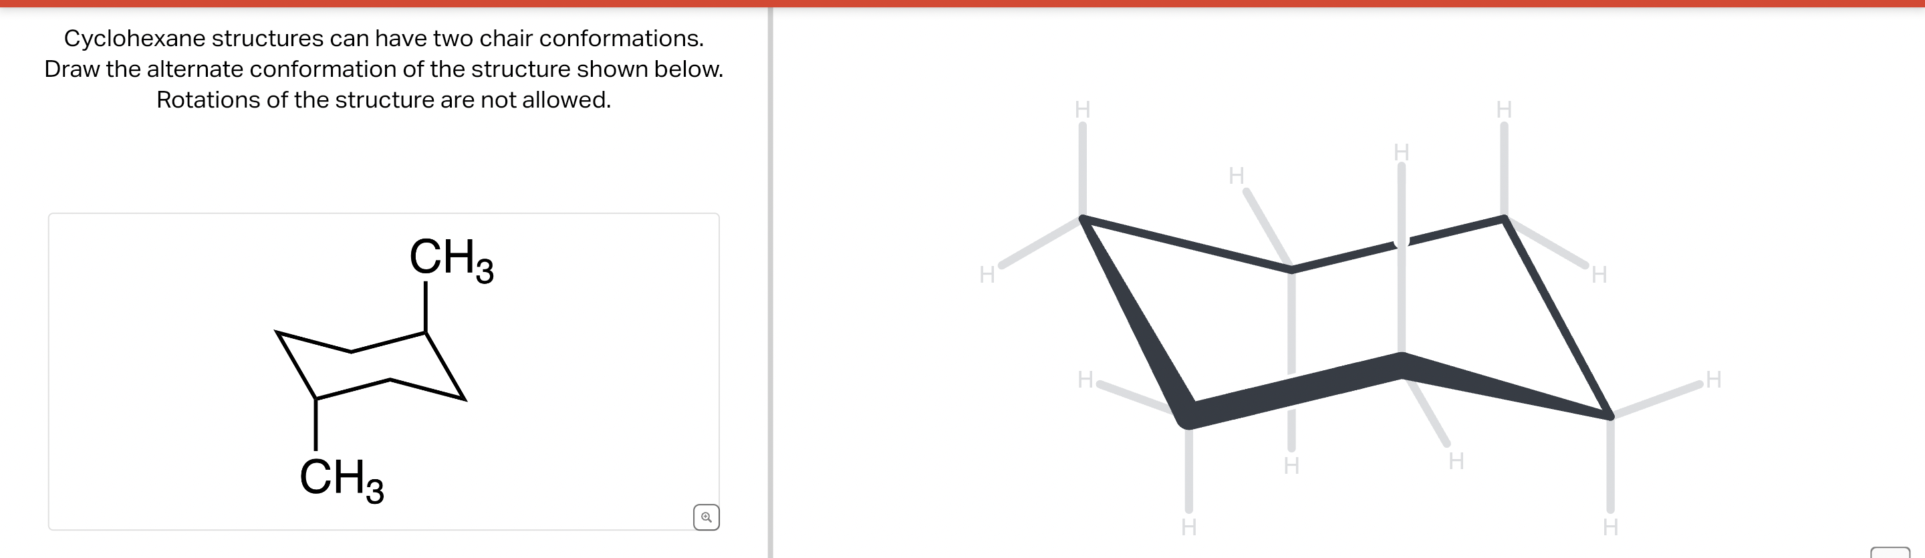Select the right chair drawing panel
Image resolution: width=1925 pixels, height=558 pixels.
point(1345,299)
